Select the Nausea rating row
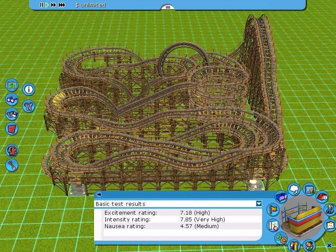This screenshot has width=336, height=252. [182, 226]
